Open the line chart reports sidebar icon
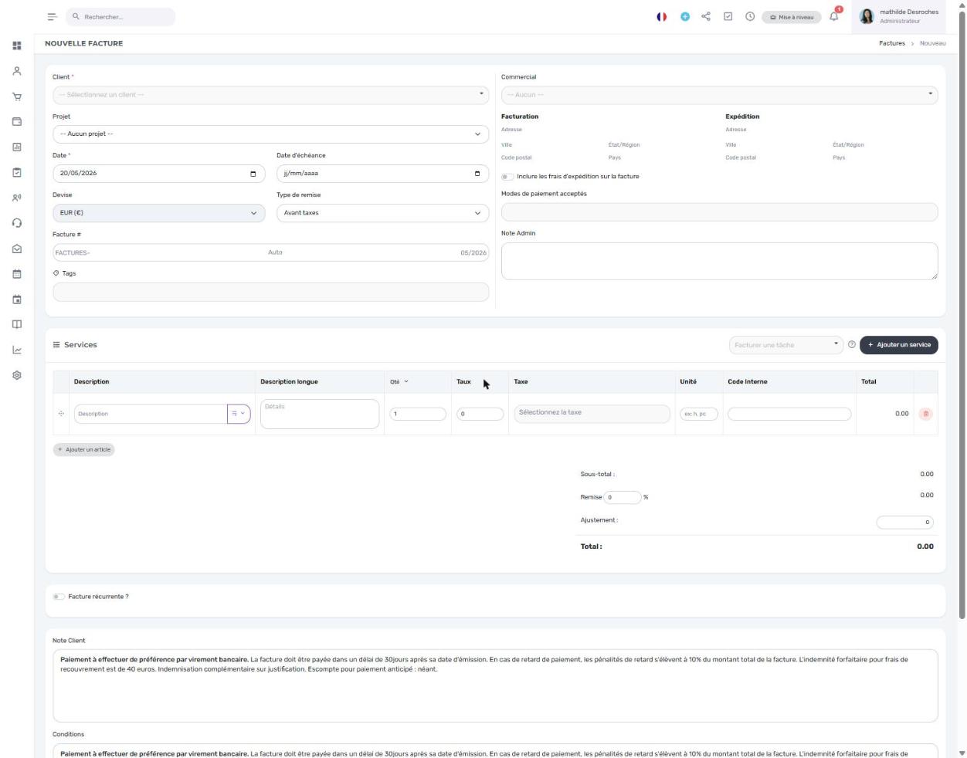This screenshot has width=967, height=758. click(17, 350)
